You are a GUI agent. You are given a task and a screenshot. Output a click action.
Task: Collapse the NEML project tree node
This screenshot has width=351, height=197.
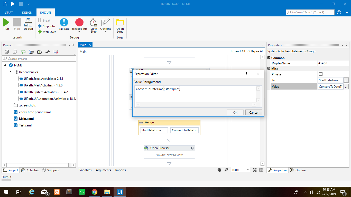tap(6, 65)
